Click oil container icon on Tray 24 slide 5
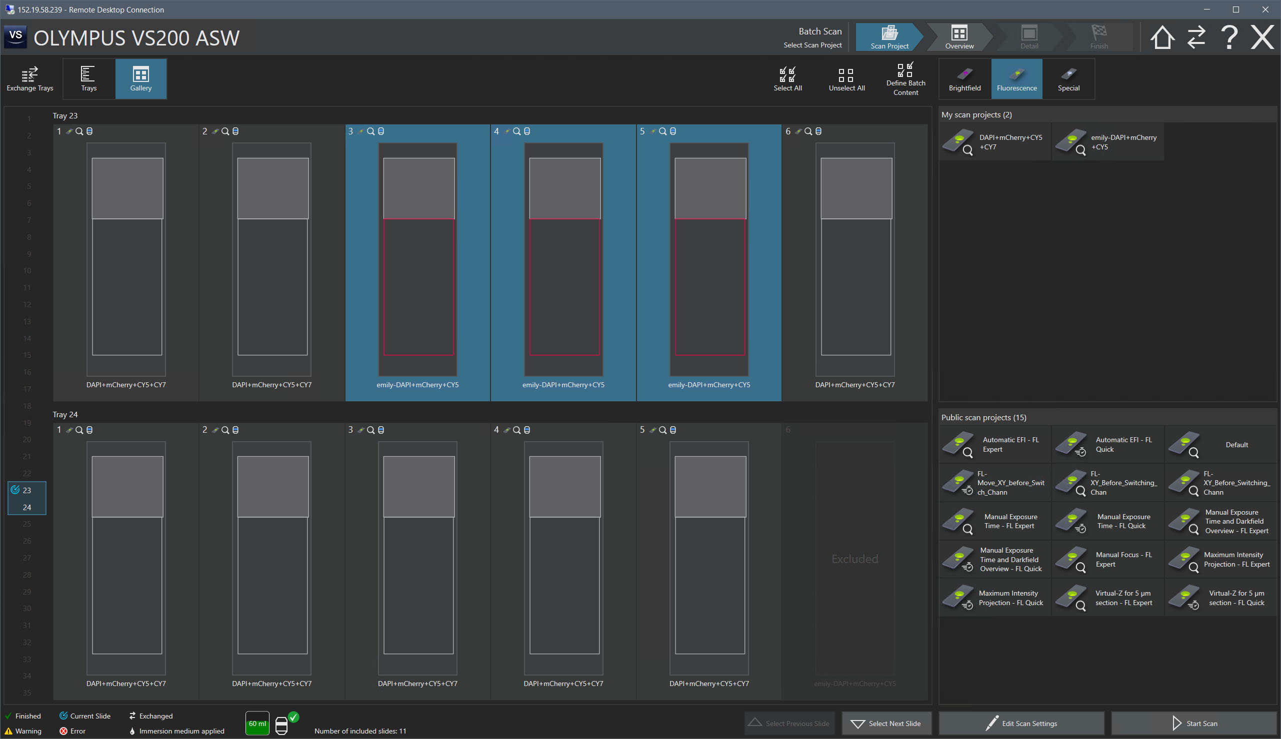The image size is (1281, 739). click(673, 430)
